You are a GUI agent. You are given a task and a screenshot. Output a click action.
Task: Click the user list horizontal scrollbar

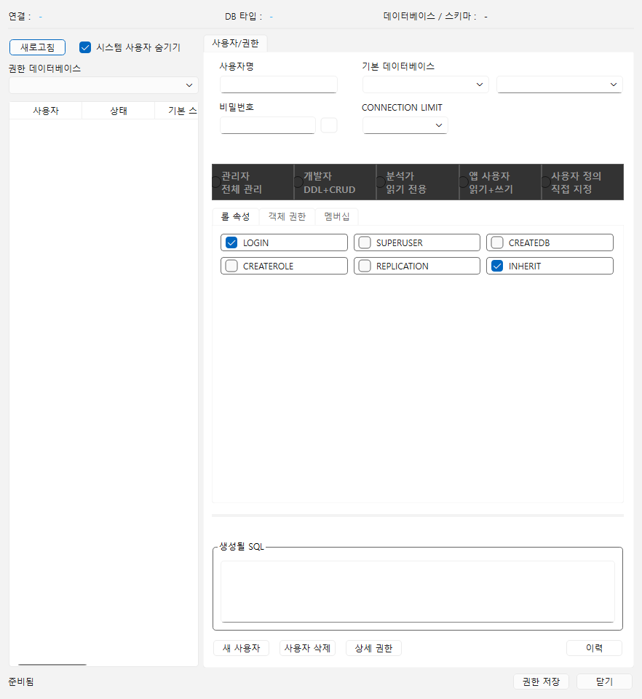(x=52, y=664)
